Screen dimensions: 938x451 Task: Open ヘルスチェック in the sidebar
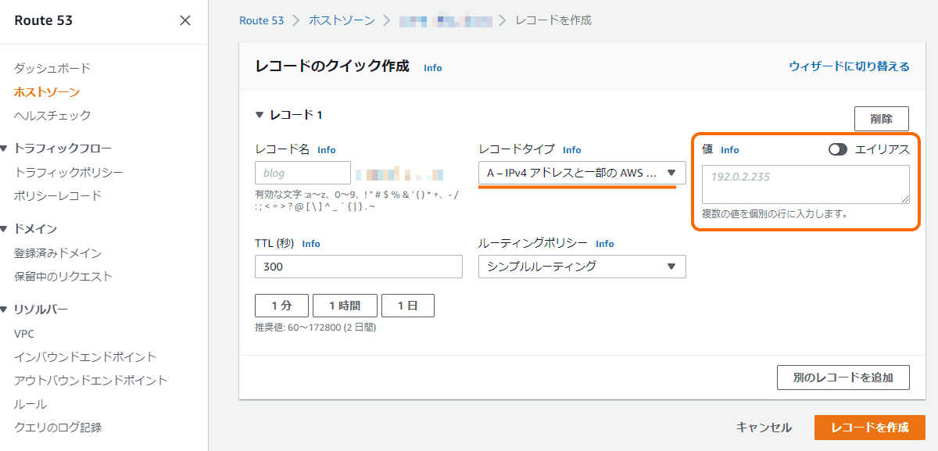click(x=52, y=115)
